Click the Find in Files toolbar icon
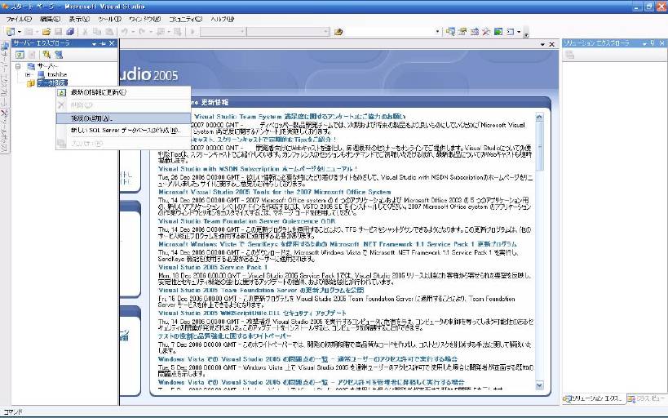 338,32
